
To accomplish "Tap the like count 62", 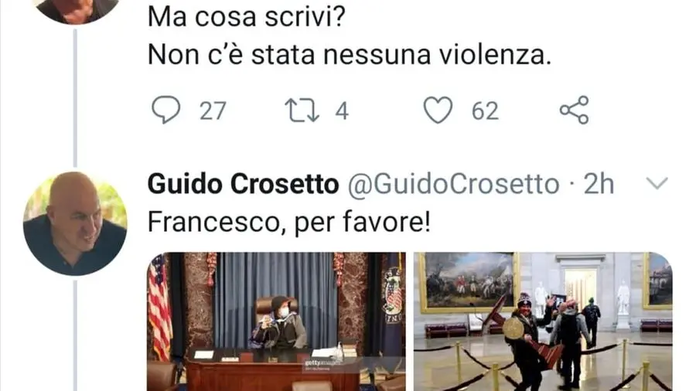I will point(485,110).
